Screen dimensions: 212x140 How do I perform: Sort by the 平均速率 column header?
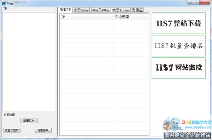click(131, 17)
